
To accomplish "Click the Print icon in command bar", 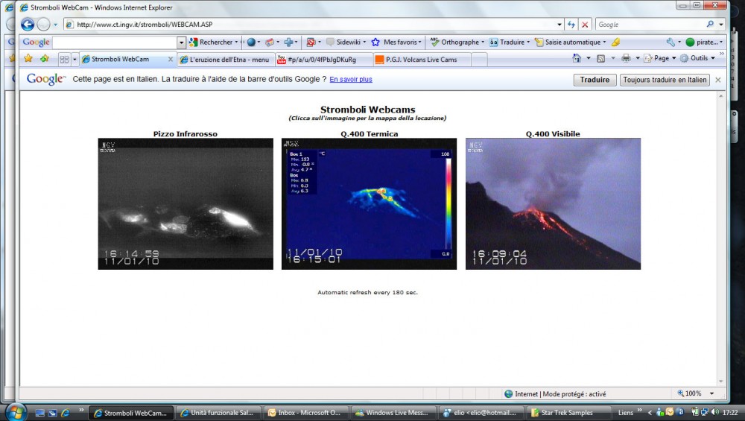I will point(626,59).
